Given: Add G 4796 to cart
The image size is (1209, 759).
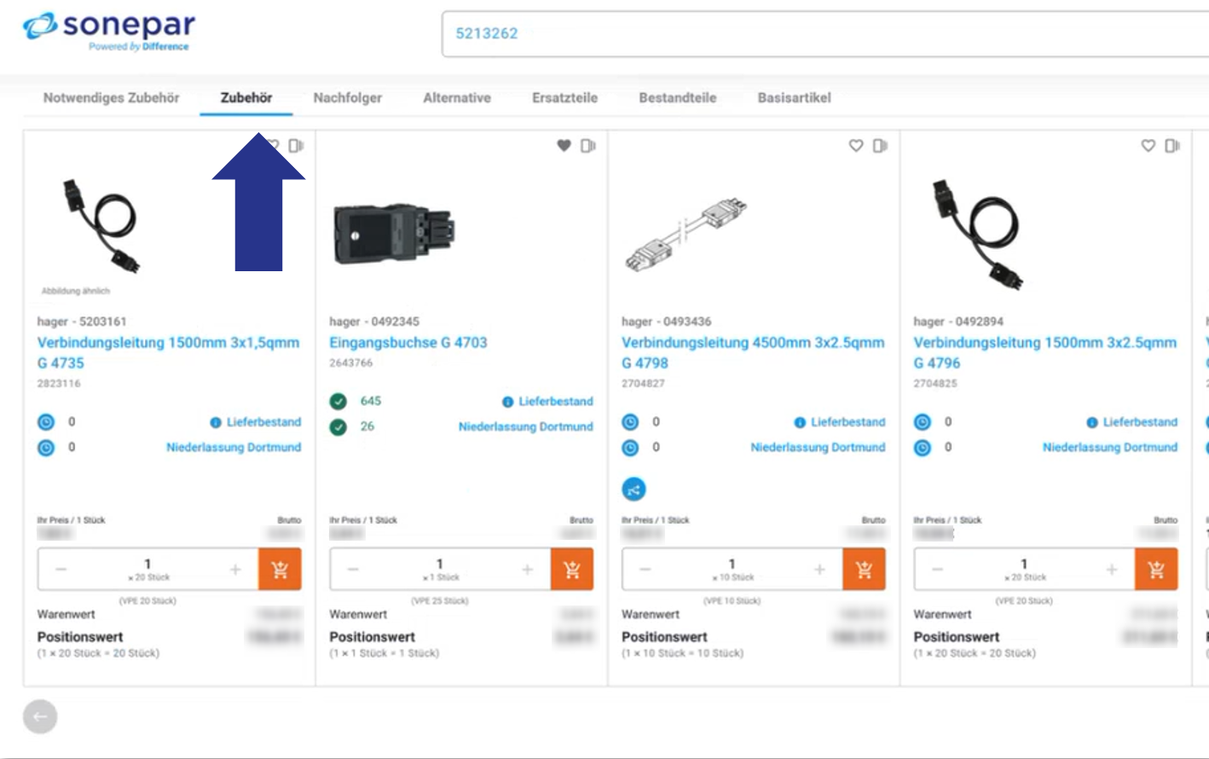Looking at the screenshot, I should point(1157,570).
